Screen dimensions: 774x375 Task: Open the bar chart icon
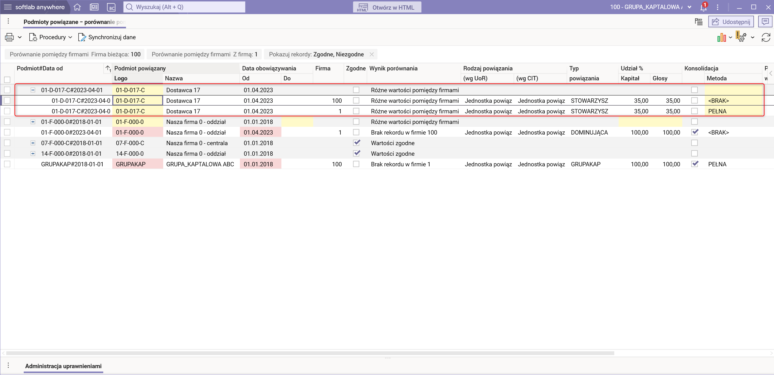(x=721, y=37)
